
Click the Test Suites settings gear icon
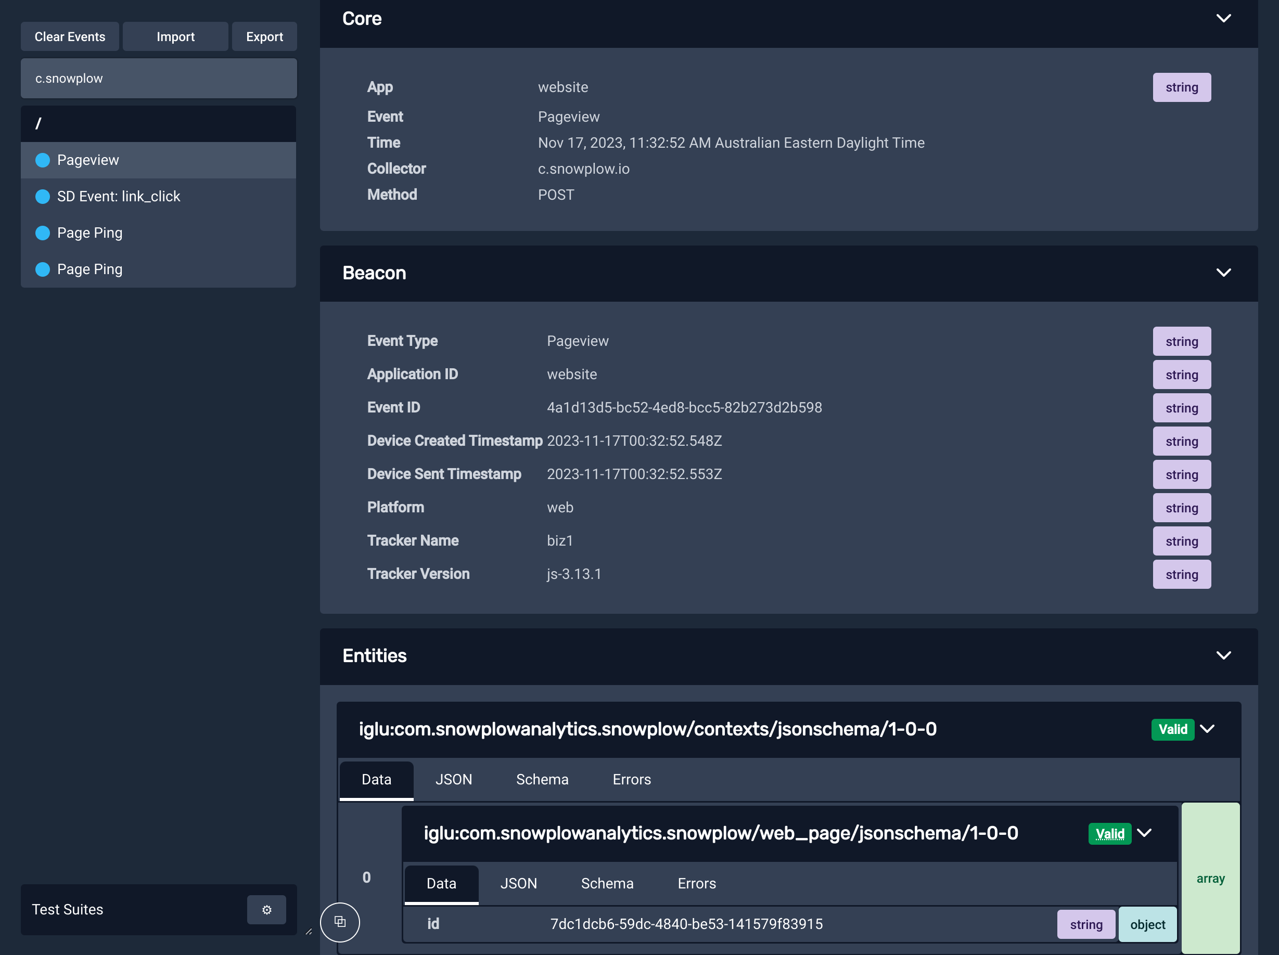tap(266, 909)
